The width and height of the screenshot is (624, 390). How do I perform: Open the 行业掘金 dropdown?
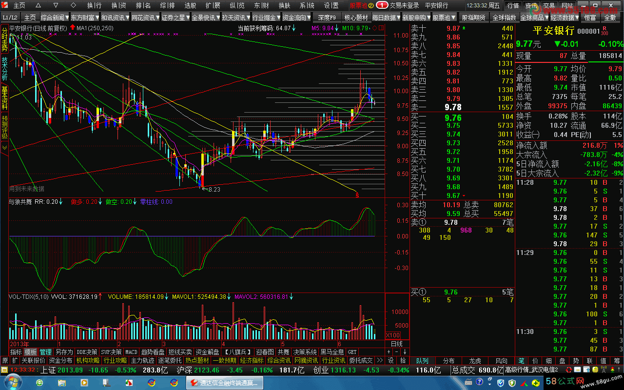266,18
